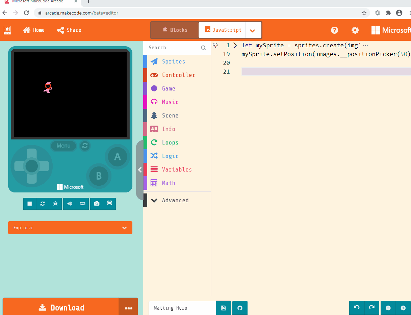Click the address bar URL
This screenshot has height=315, width=411.
82,13
